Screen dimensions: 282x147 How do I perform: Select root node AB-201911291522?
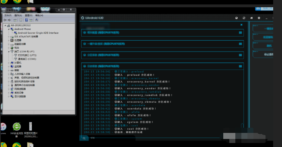21,25
